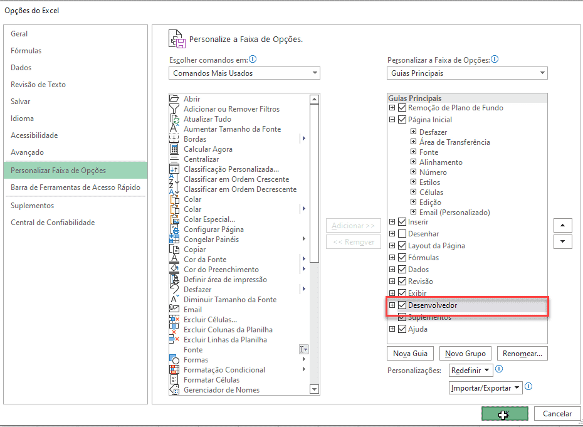This screenshot has height=427, width=583.
Task: Move selected tab up with arrow button
Action: 562,225
